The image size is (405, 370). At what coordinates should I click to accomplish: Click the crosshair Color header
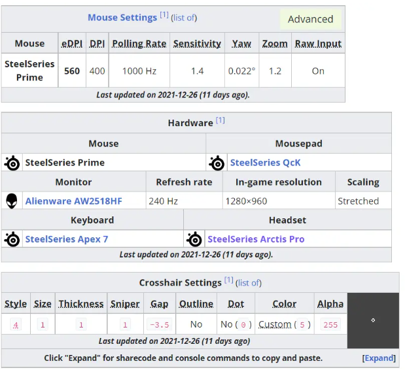coord(285,304)
